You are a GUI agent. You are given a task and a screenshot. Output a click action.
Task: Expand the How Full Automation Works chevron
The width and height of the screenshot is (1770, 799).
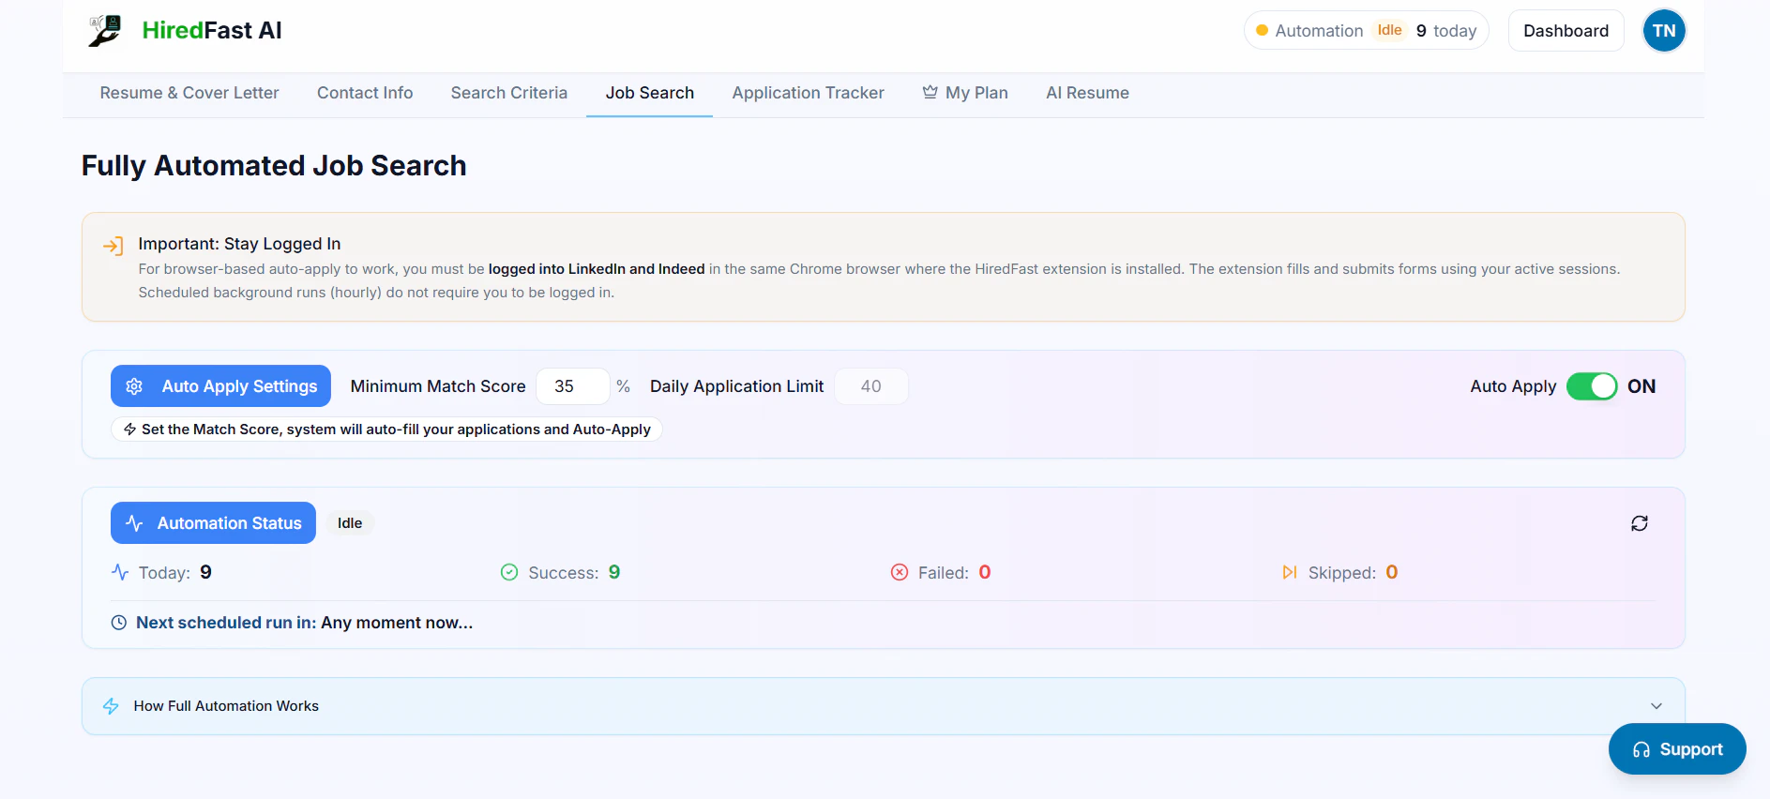[x=1657, y=706]
